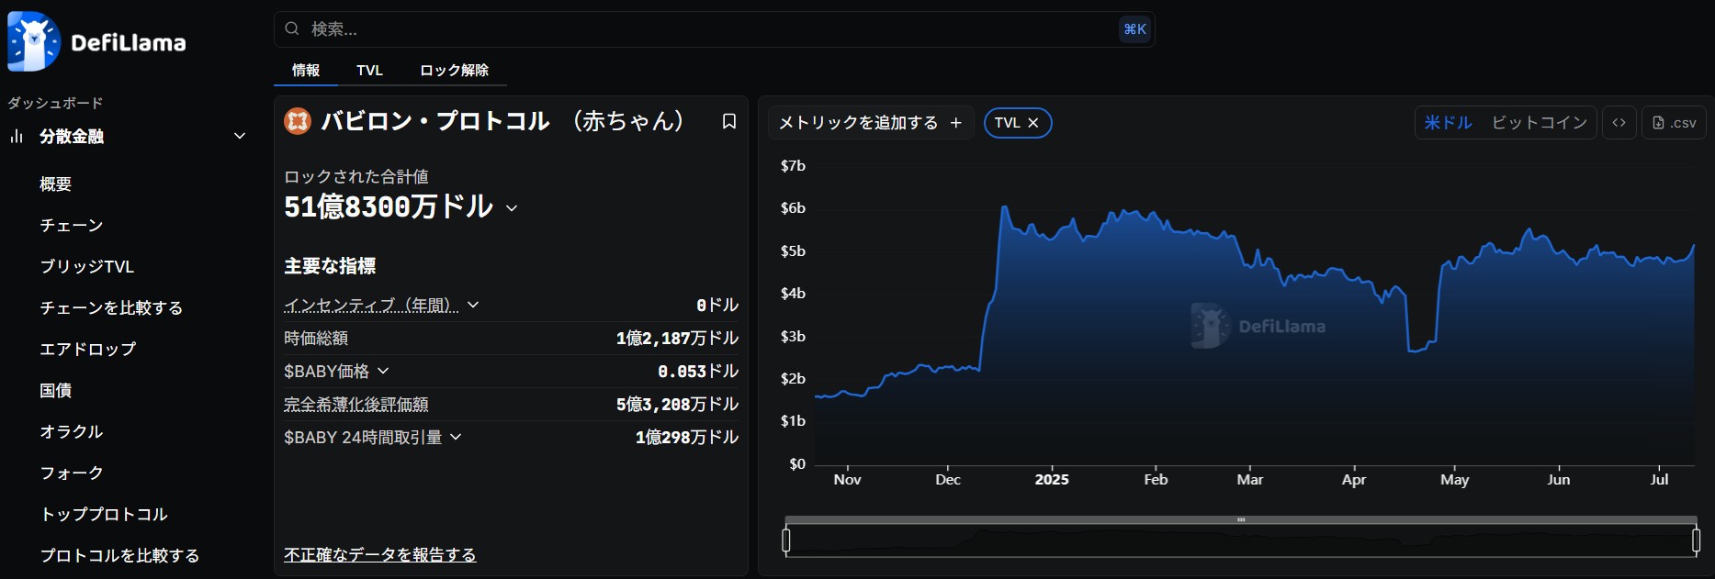Click 不正確なデータを報告する link
The image size is (1715, 579).
click(379, 554)
